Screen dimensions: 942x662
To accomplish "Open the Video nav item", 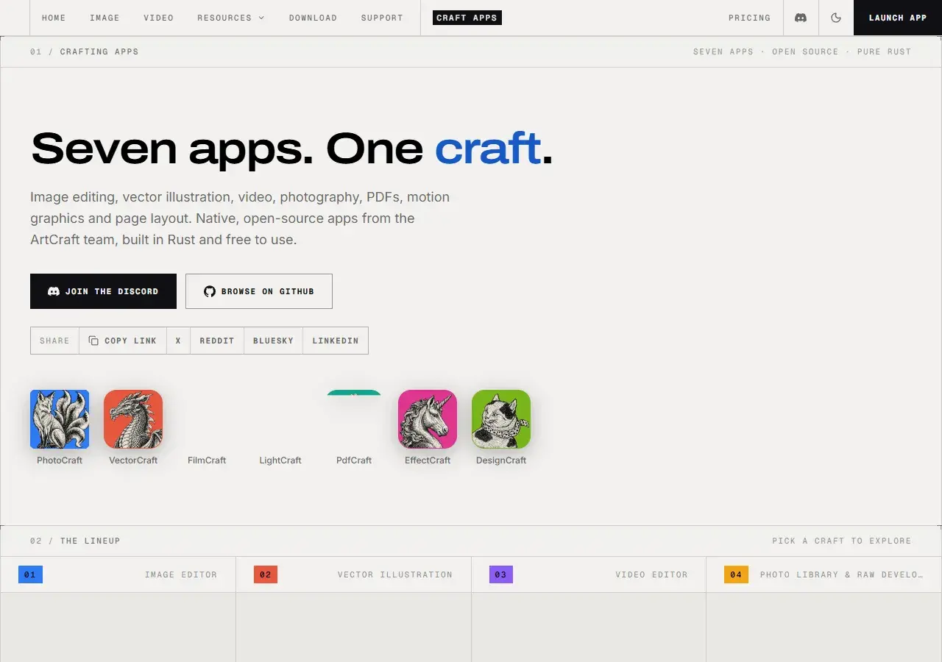I will pyautogui.click(x=159, y=18).
